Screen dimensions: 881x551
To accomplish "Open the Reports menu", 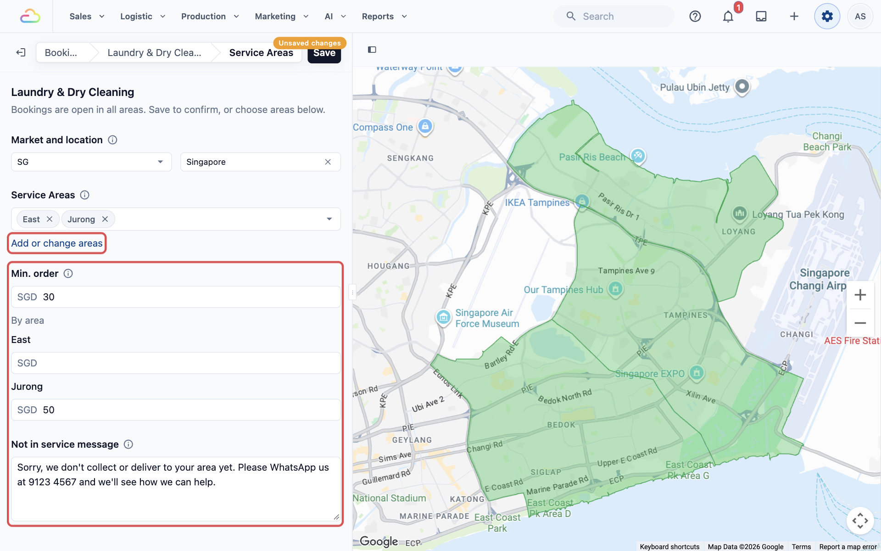I will 385,17.
